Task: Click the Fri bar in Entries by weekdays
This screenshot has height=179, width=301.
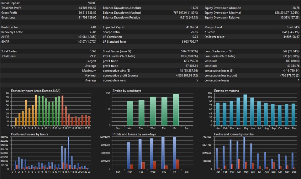Action: click(176, 110)
